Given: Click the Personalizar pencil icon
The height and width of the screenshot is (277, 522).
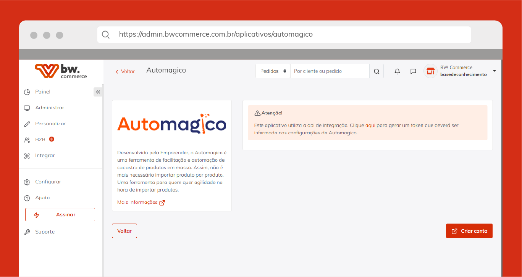Looking at the screenshot, I should [x=27, y=124].
